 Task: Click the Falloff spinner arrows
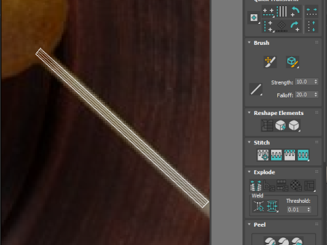pyautogui.click(x=315, y=95)
